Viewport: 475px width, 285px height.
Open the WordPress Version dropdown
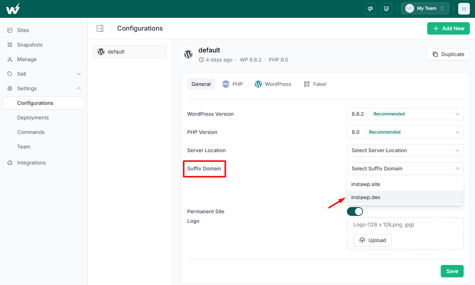(405, 114)
